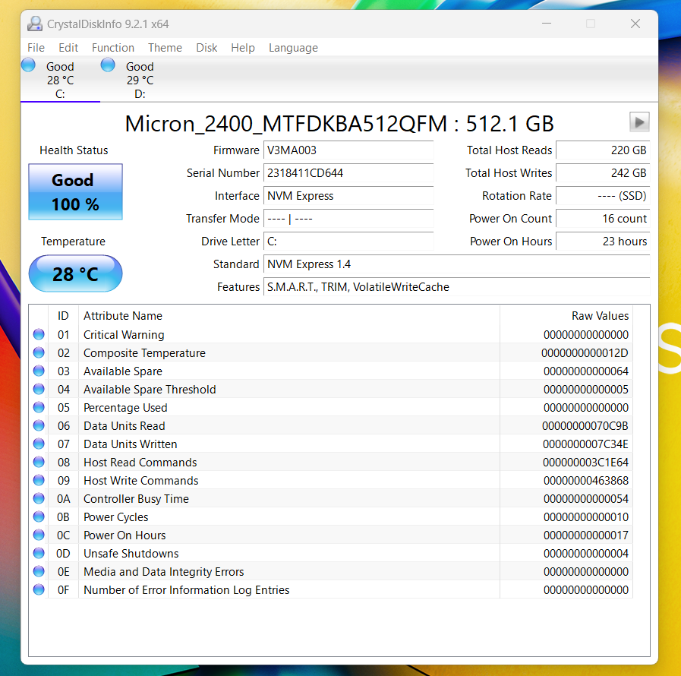The height and width of the screenshot is (676, 681).
Task: Click status orb for Critical Warning row
Action: [x=39, y=334]
